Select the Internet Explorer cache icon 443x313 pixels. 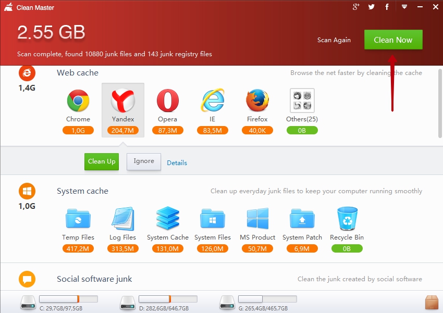(213, 101)
